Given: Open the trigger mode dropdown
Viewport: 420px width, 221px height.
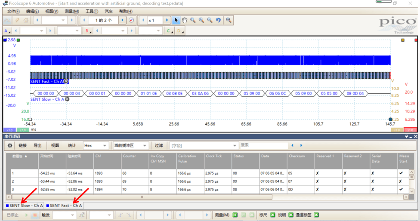Looking at the screenshot, I should click(64, 215).
